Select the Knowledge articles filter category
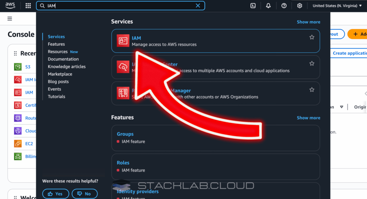The width and height of the screenshot is (367, 199). pos(67,66)
